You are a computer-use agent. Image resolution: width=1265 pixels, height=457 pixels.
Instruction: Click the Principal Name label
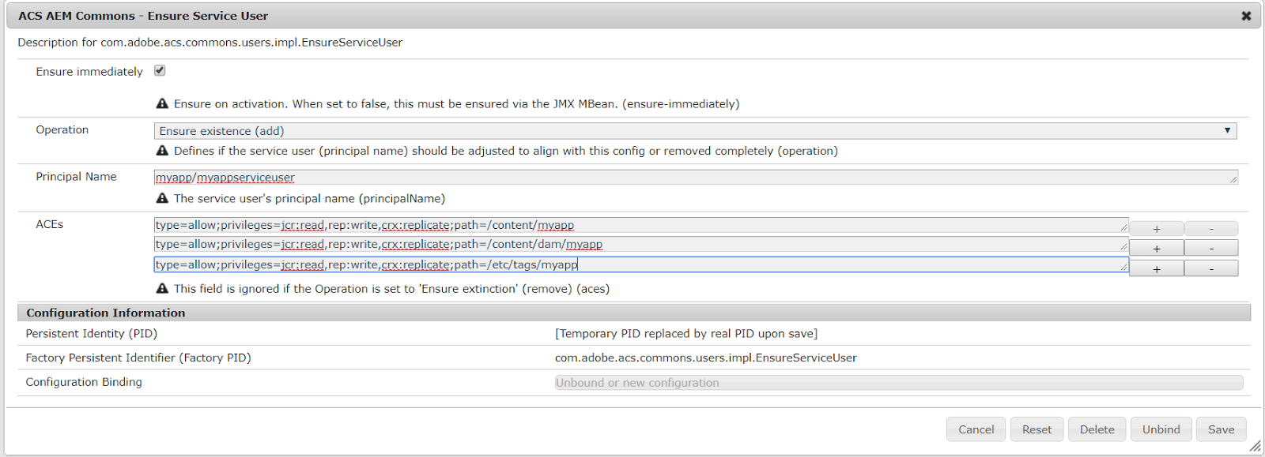coord(76,177)
